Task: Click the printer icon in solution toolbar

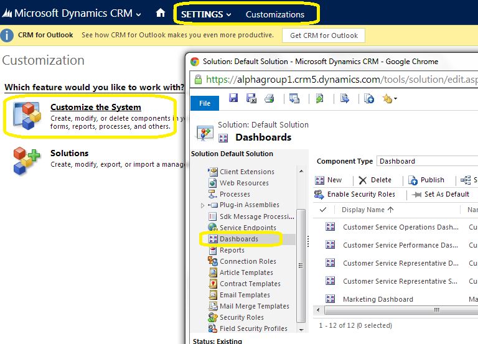Action: 269,98
